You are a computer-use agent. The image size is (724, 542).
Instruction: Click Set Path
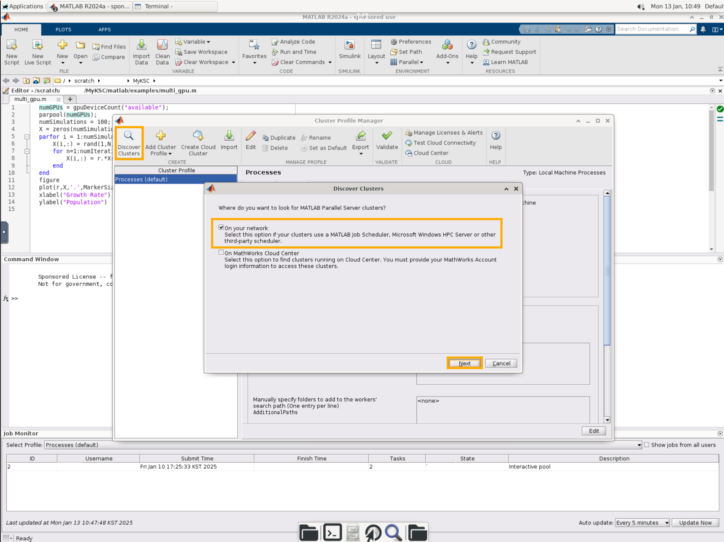pos(406,52)
